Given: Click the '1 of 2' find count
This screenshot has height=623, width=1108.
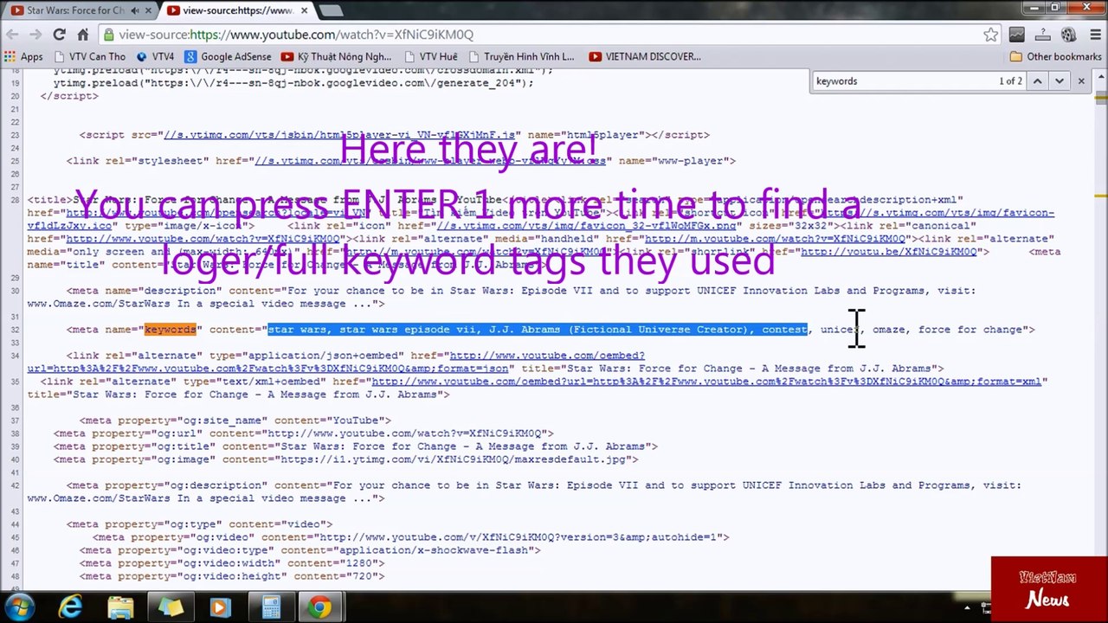Looking at the screenshot, I should (x=1010, y=80).
